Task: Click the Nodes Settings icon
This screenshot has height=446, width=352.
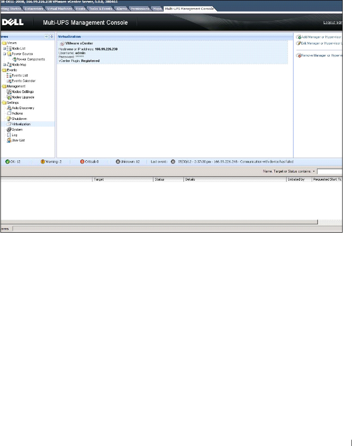Action: click(x=9, y=92)
